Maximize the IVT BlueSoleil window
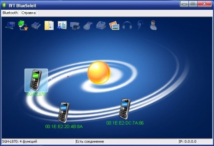This screenshot has width=214, height=146. point(193,4)
